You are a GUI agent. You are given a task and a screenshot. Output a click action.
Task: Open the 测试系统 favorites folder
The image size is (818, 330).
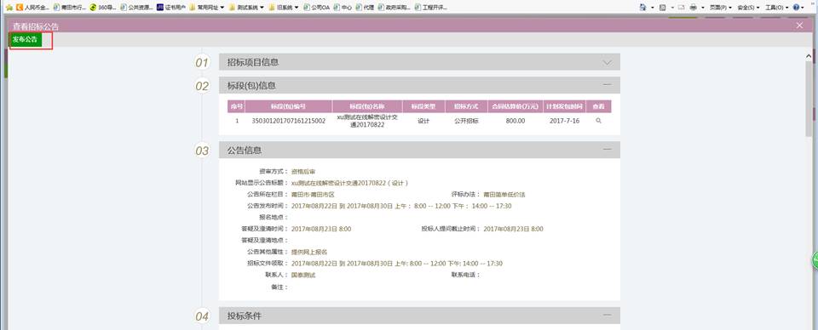click(x=247, y=8)
